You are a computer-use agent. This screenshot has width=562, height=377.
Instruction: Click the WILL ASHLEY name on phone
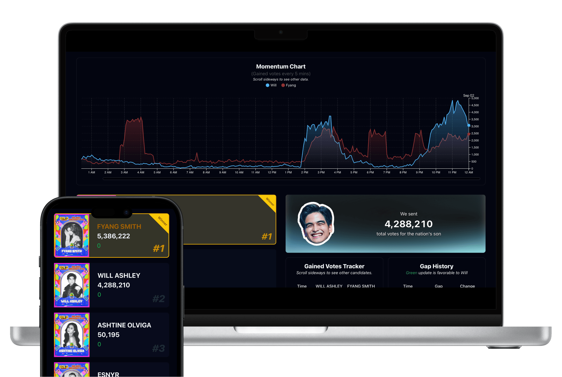point(119,276)
